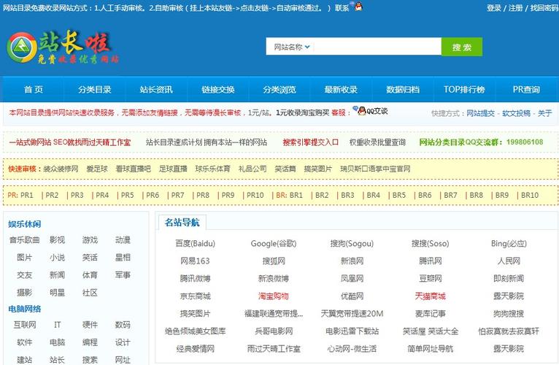Viewport: 559px width, 365px height.
Task: Open the 分类浏览 navigation item
Action: tap(279, 90)
